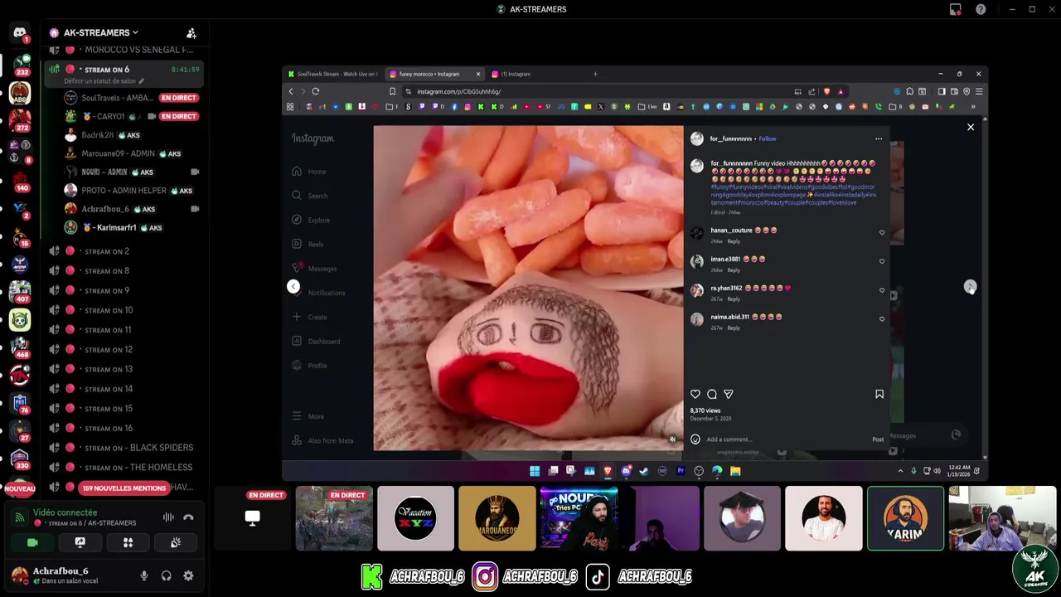The width and height of the screenshot is (1061, 597).
Task: Open the server with the 330 badge
Action: click(20, 458)
